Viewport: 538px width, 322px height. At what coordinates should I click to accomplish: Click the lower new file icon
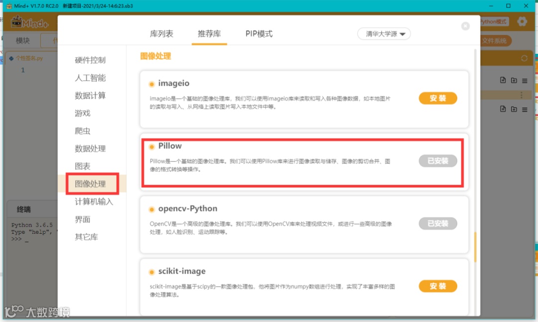tap(503, 109)
